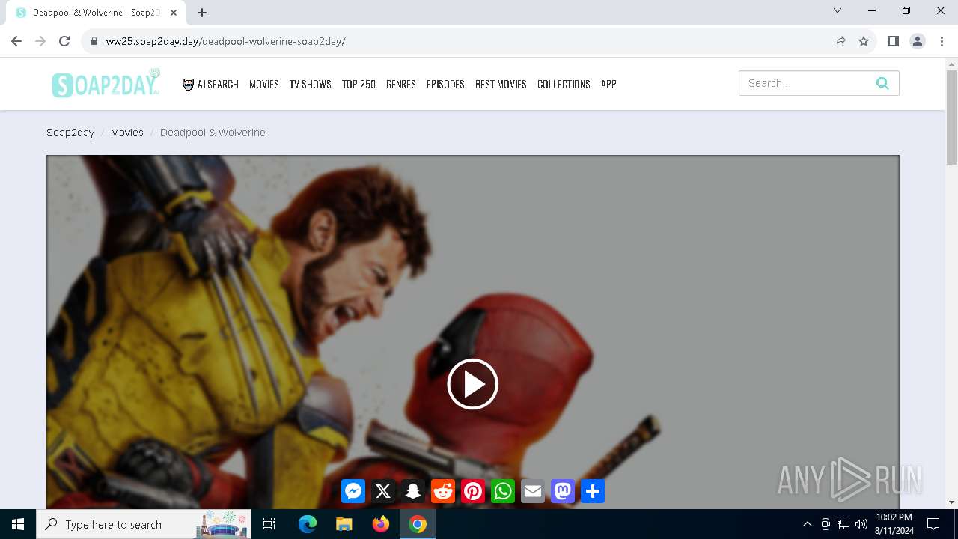Image resolution: width=958 pixels, height=539 pixels.
Task: Share on X icon
Action: (x=383, y=491)
